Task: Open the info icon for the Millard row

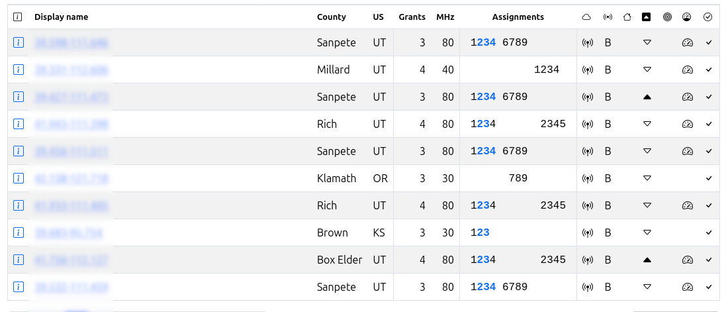Action: (19, 70)
